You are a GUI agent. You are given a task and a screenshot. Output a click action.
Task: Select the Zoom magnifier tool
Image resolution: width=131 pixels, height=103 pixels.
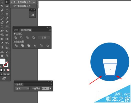(7, 56)
